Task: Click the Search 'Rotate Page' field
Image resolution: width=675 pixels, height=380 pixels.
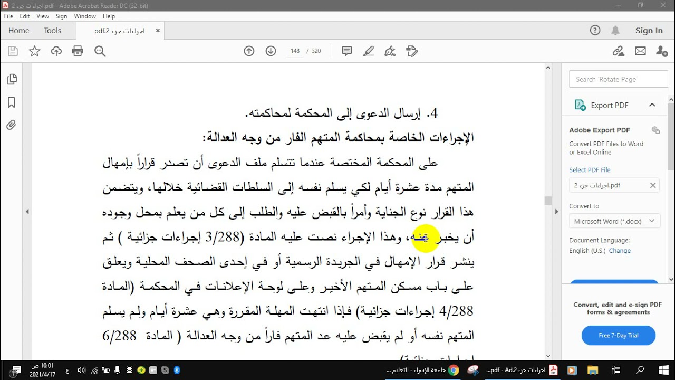Action: [x=619, y=79]
